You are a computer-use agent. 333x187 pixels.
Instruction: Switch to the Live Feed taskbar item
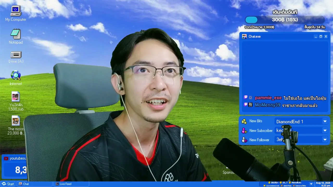click(71, 184)
